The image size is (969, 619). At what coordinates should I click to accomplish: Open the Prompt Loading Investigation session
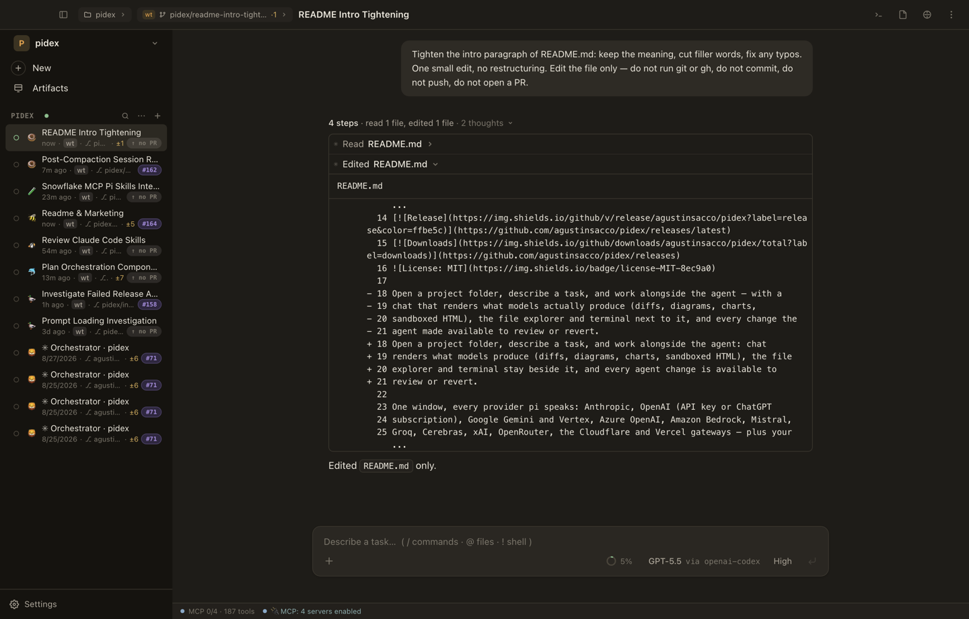(86, 326)
